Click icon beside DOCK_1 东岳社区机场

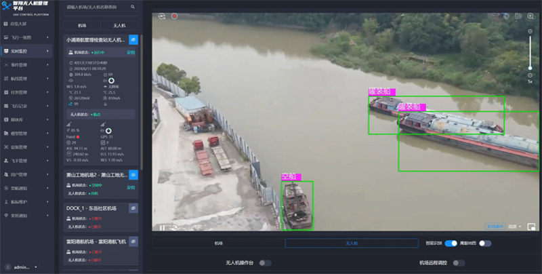[133, 208]
